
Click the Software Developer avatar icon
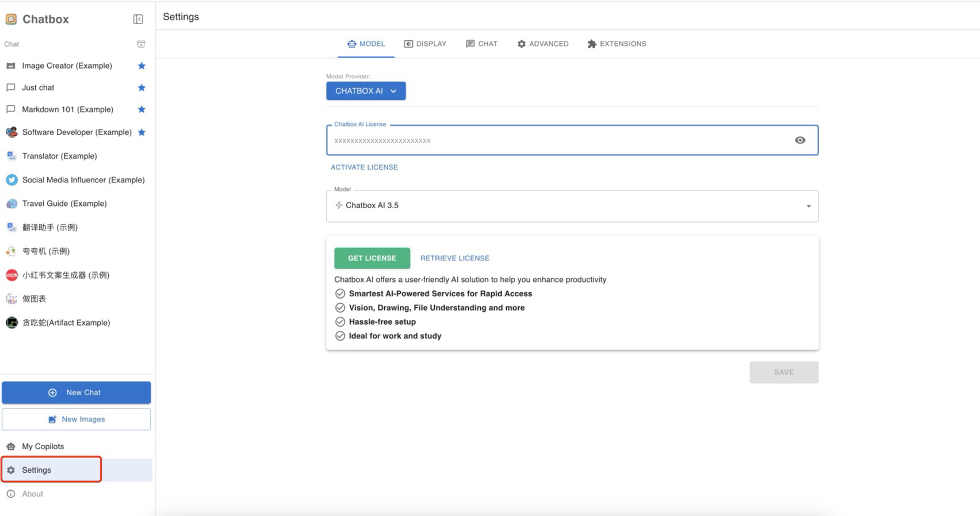[x=12, y=132]
